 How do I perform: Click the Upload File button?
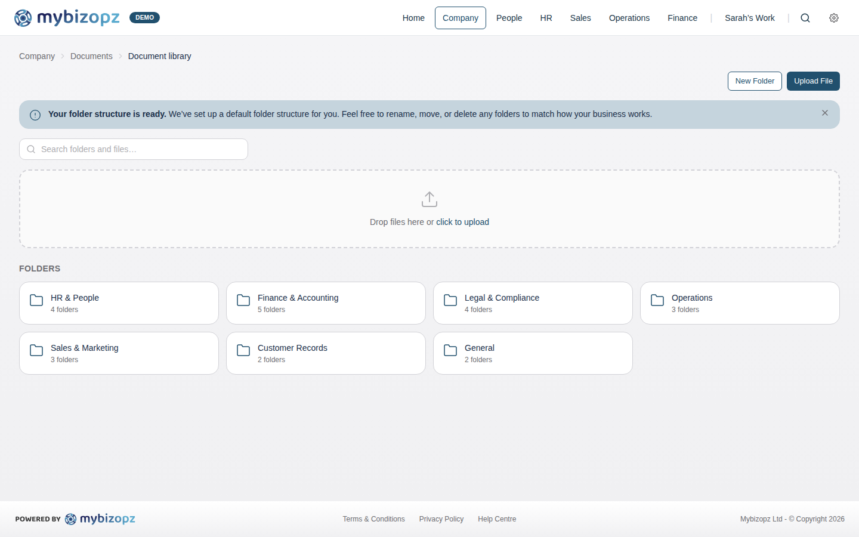(x=813, y=81)
